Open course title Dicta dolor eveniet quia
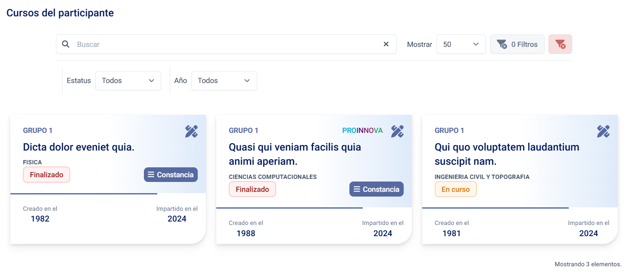 [79, 147]
